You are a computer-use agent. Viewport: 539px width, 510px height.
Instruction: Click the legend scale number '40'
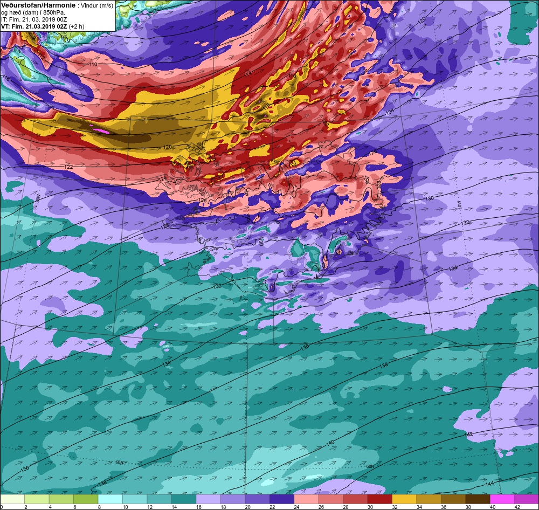493,507
